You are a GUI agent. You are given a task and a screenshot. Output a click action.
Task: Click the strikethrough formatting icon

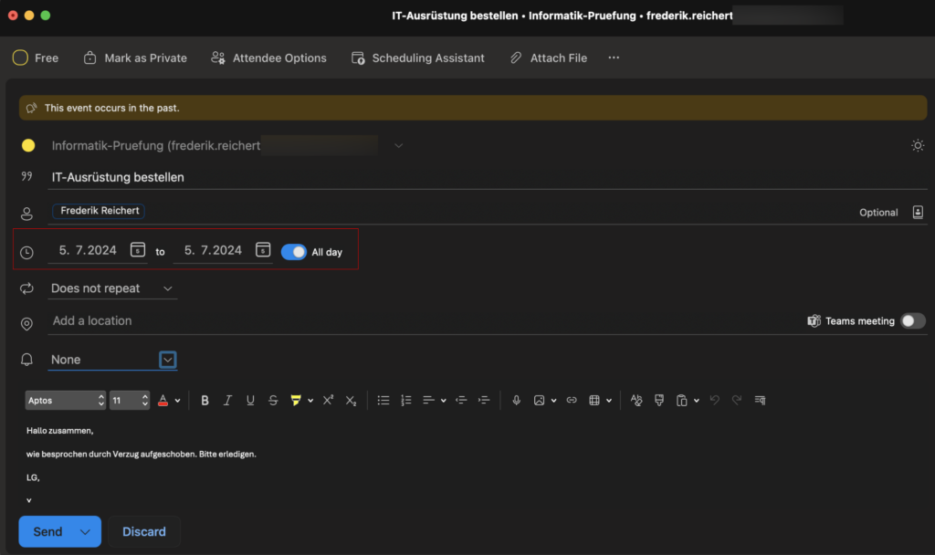(x=273, y=400)
